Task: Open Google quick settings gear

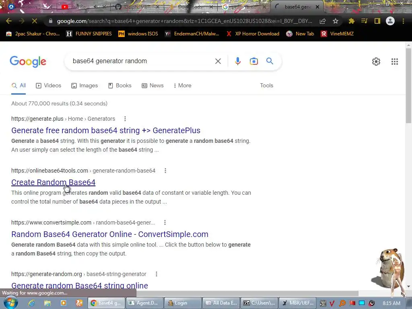Action: (376, 62)
